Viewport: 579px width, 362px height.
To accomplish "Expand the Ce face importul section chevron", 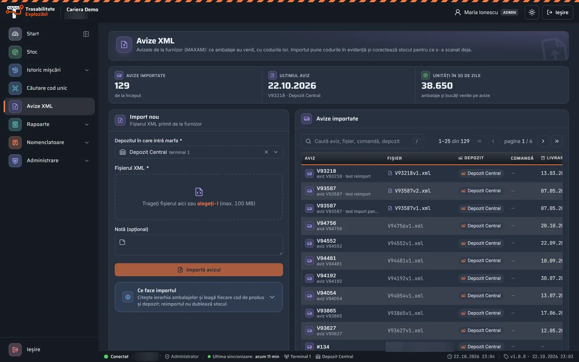I will pyautogui.click(x=272, y=297).
